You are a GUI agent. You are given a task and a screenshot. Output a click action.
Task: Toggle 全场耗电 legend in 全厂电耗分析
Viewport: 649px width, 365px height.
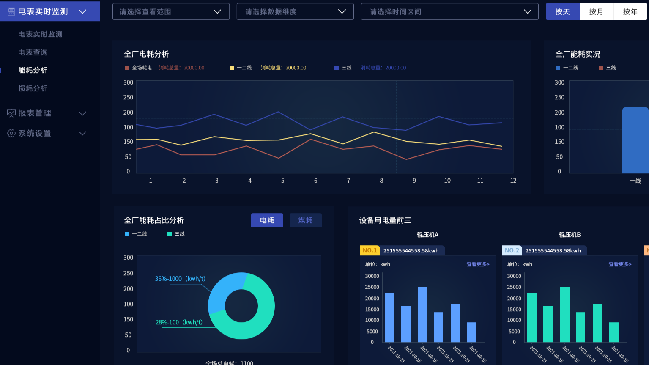[138, 68]
